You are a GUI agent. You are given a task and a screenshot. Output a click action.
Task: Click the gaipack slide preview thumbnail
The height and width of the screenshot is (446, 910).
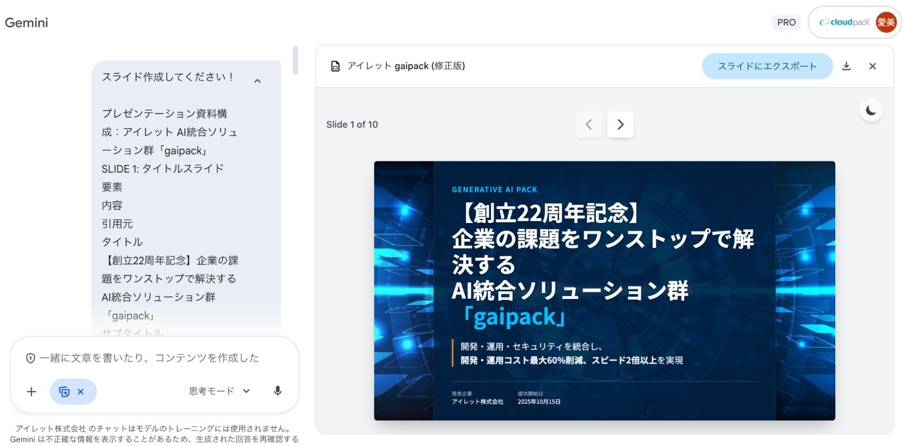(605, 290)
